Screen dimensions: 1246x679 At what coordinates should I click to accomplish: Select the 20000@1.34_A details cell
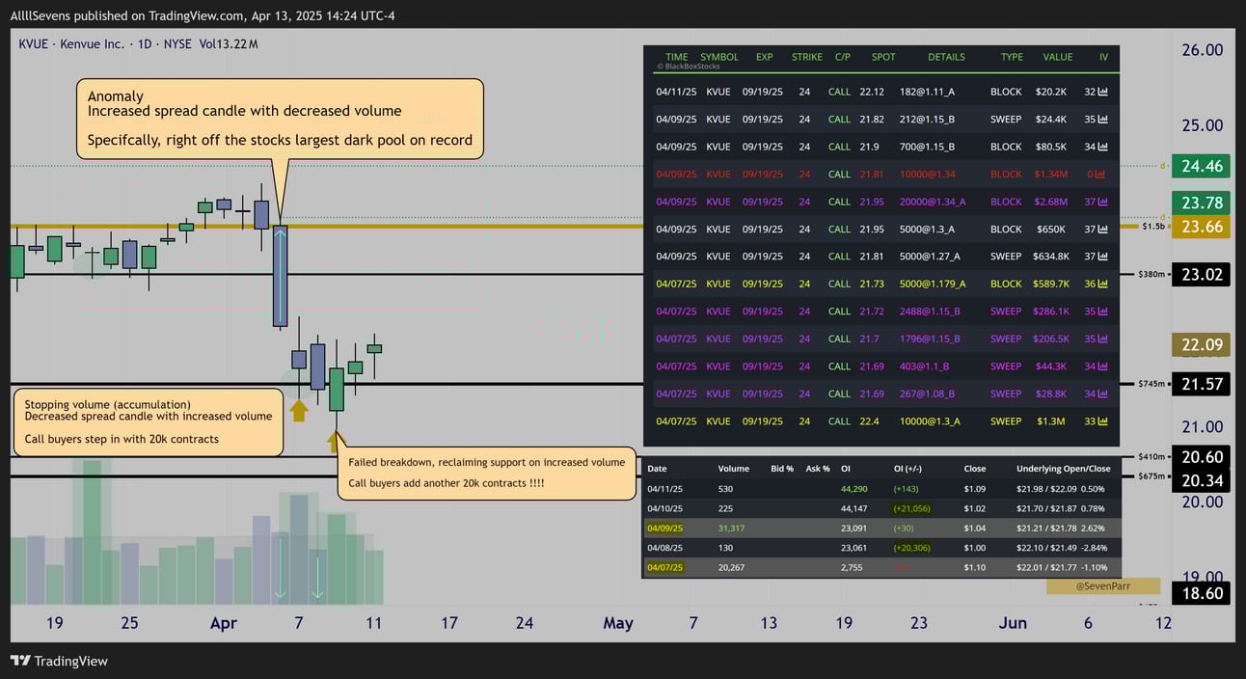[933, 202]
